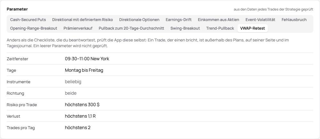
Task: Open Pullback zum 20-Tage-Durchschnitt tab
Action: coord(131,28)
